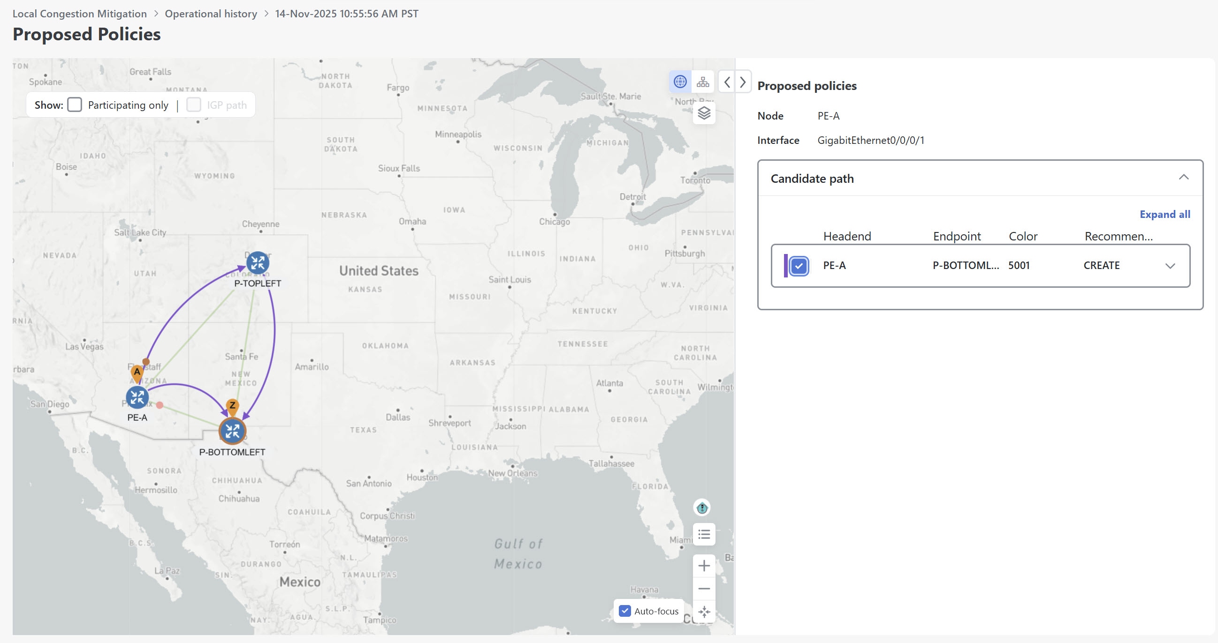Select the P-TOPLEFT router node

click(x=258, y=263)
